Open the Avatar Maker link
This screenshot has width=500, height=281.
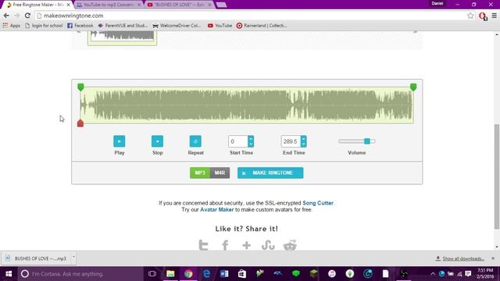tap(217, 210)
